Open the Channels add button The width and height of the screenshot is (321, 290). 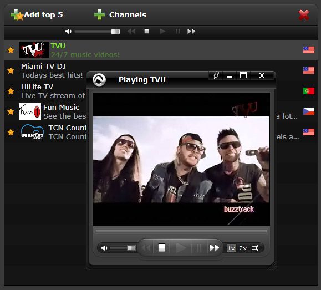click(x=120, y=15)
